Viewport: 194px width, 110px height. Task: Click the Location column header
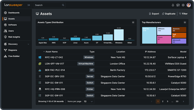point(121,52)
